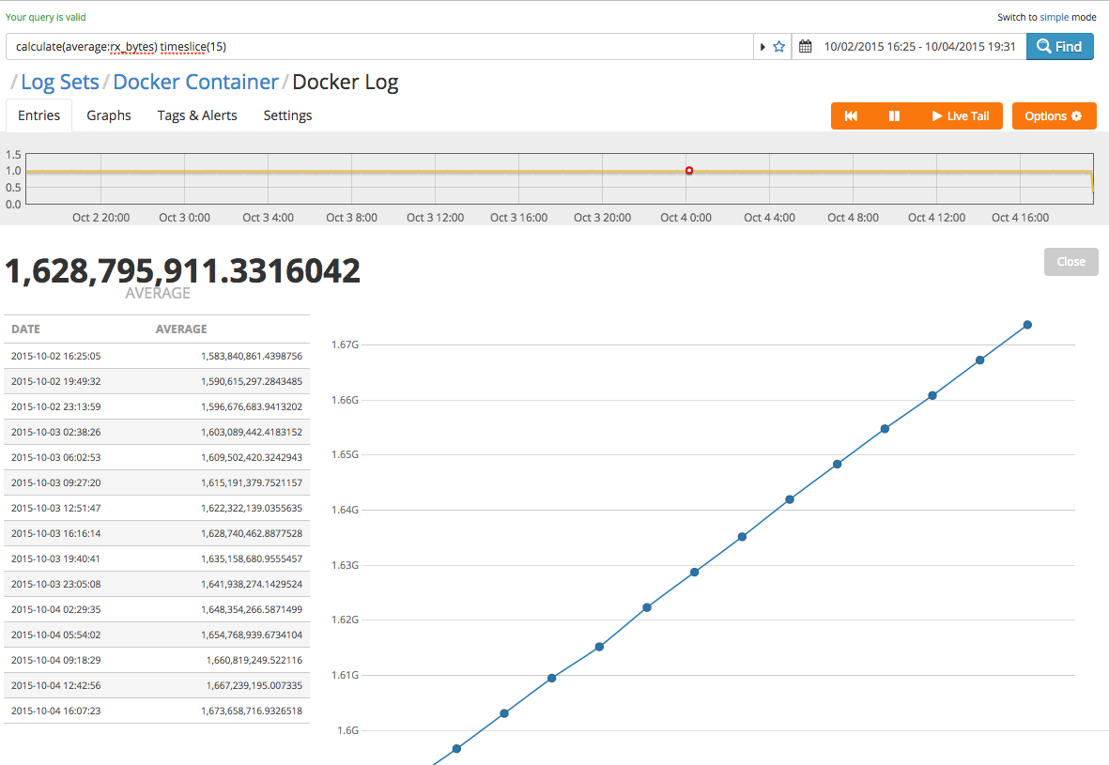Click the rewind playback icon
The image size is (1109, 765).
[x=851, y=116]
